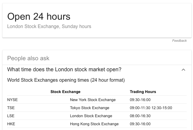Click London Stock Exchange table entry
This screenshot has width=193, height=130.
91,116
